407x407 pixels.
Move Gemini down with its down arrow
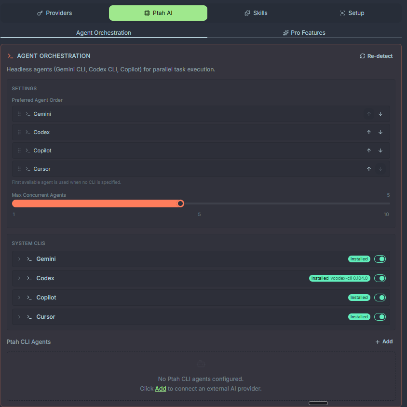click(x=380, y=113)
